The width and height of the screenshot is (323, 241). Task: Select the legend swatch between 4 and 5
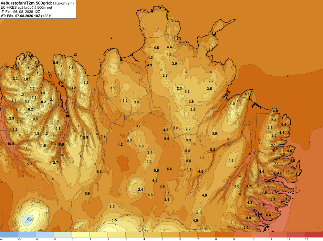[x=152, y=235]
